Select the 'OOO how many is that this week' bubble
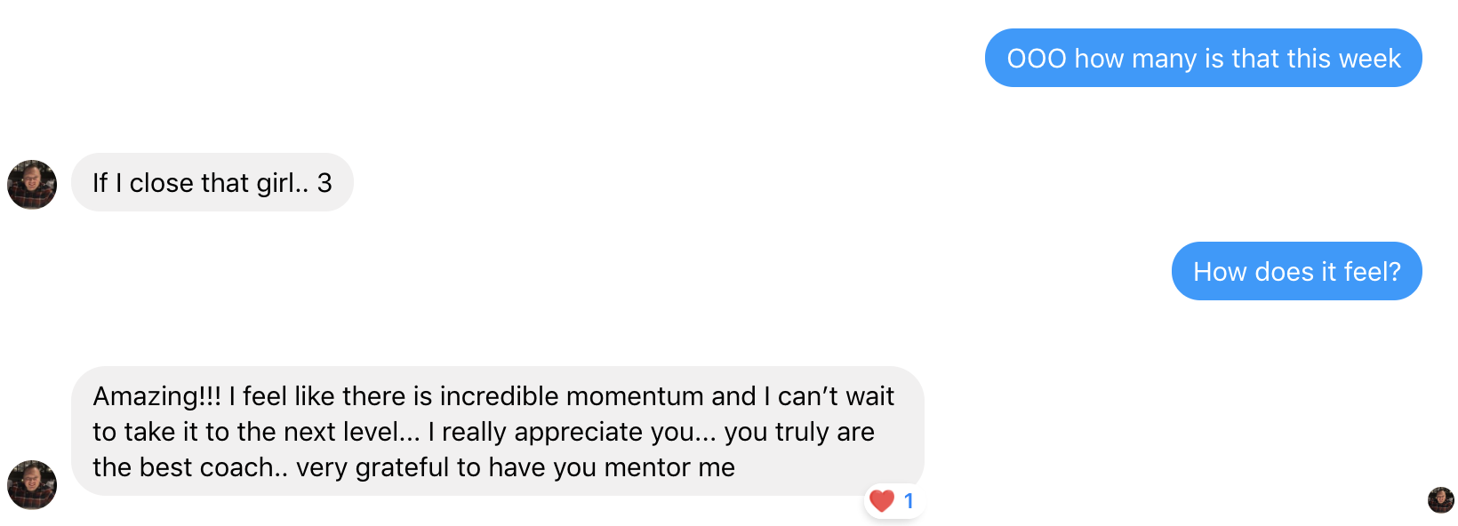The width and height of the screenshot is (1458, 526). coord(1204,58)
